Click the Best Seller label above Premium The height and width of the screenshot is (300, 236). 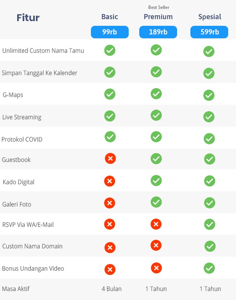click(x=159, y=7)
